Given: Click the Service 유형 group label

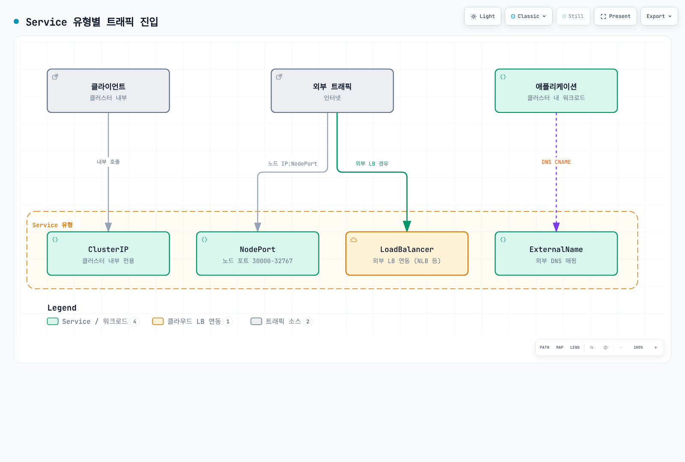Looking at the screenshot, I should 53,225.
